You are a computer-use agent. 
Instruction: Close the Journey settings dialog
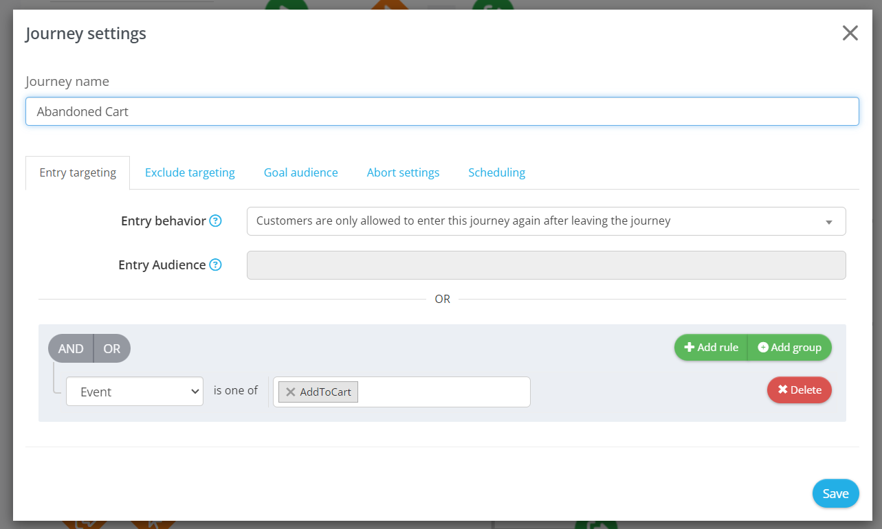[x=850, y=33]
